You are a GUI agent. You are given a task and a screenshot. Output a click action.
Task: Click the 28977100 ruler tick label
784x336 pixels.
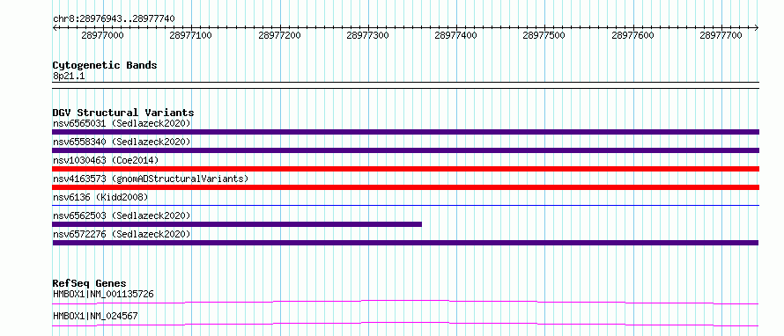pyautogui.click(x=190, y=35)
